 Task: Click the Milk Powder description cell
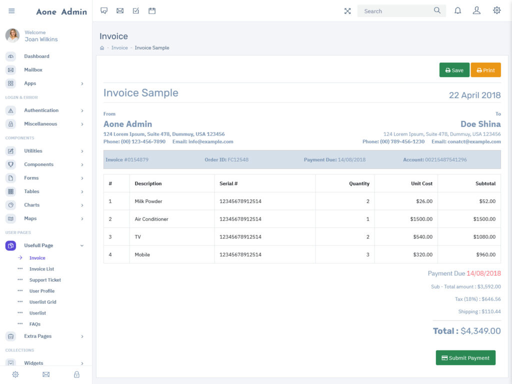172,201
